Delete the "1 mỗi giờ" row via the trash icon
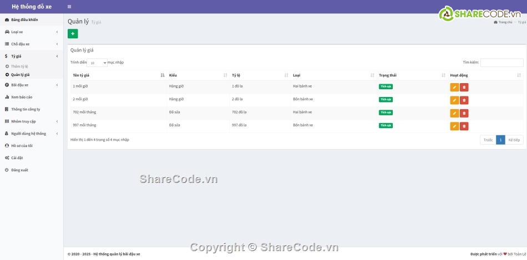Image resolution: width=527 pixels, height=260 pixels. point(464,88)
